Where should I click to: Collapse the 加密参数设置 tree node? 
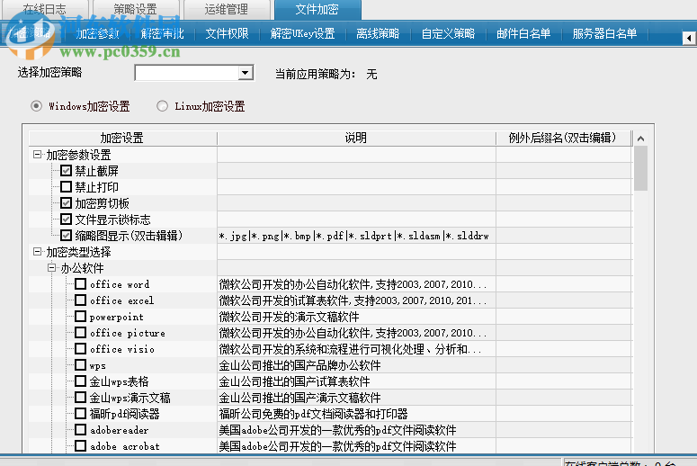tap(38, 155)
